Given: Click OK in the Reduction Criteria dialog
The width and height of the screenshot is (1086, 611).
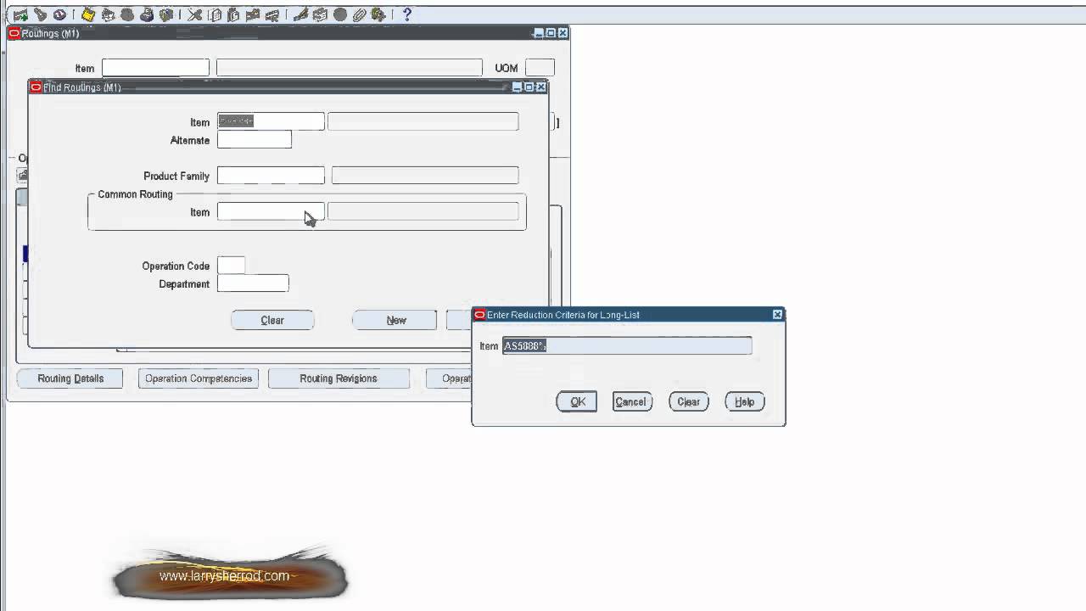Looking at the screenshot, I should click(x=577, y=401).
